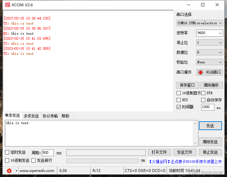Maximize the XCOM V2.6 window
Image resolution: width=227 pixels, height=177 pixels.
coord(203,5)
